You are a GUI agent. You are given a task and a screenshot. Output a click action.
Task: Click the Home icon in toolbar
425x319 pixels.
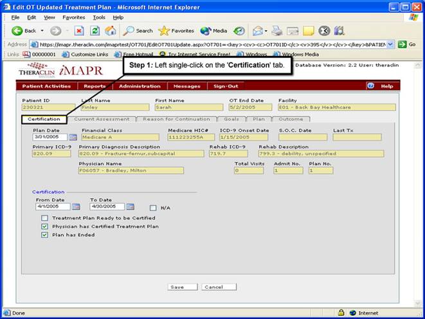pyautogui.click(x=111, y=31)
